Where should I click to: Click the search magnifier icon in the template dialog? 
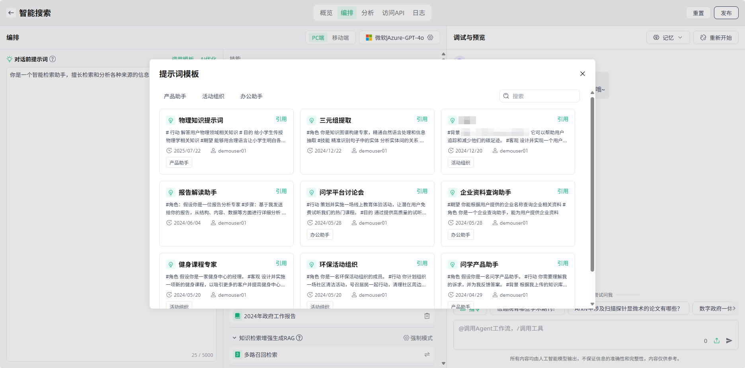click(506, 96)
